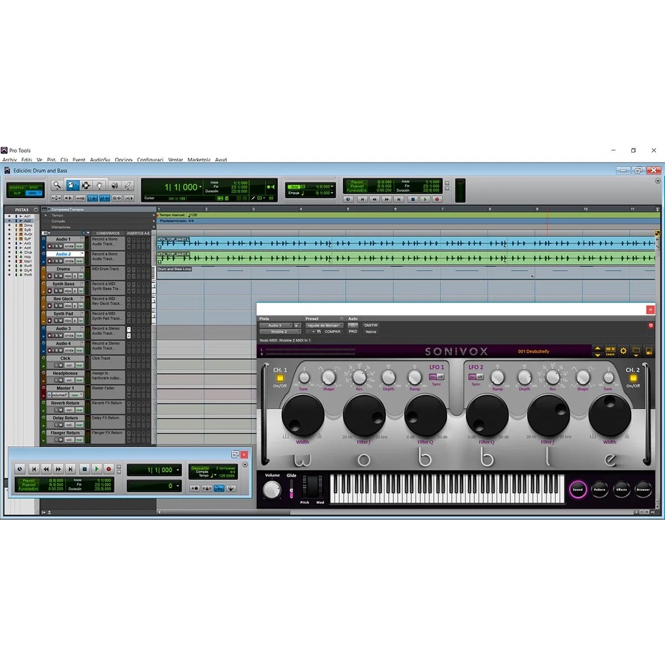Open the PISTAS list options menu
Image resolution: width=665 pixels, height=665 pixels.
click(36, 210)
